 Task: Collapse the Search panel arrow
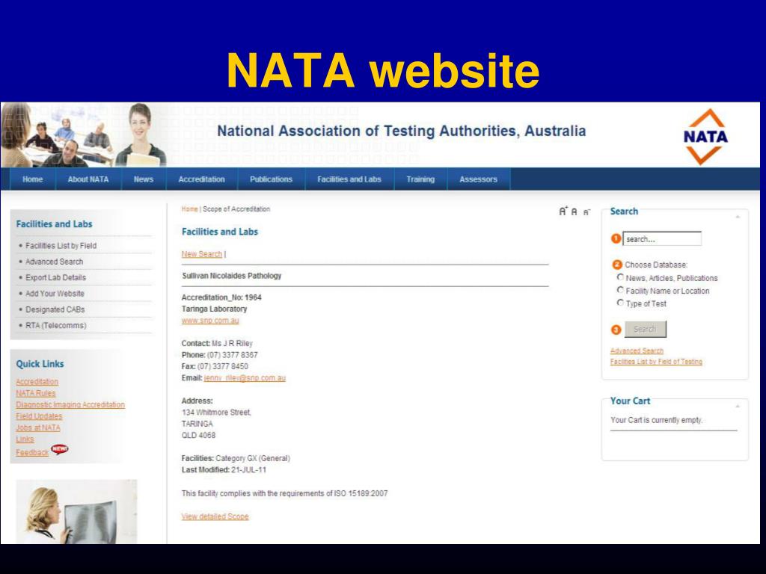click(x=738, y=216)
